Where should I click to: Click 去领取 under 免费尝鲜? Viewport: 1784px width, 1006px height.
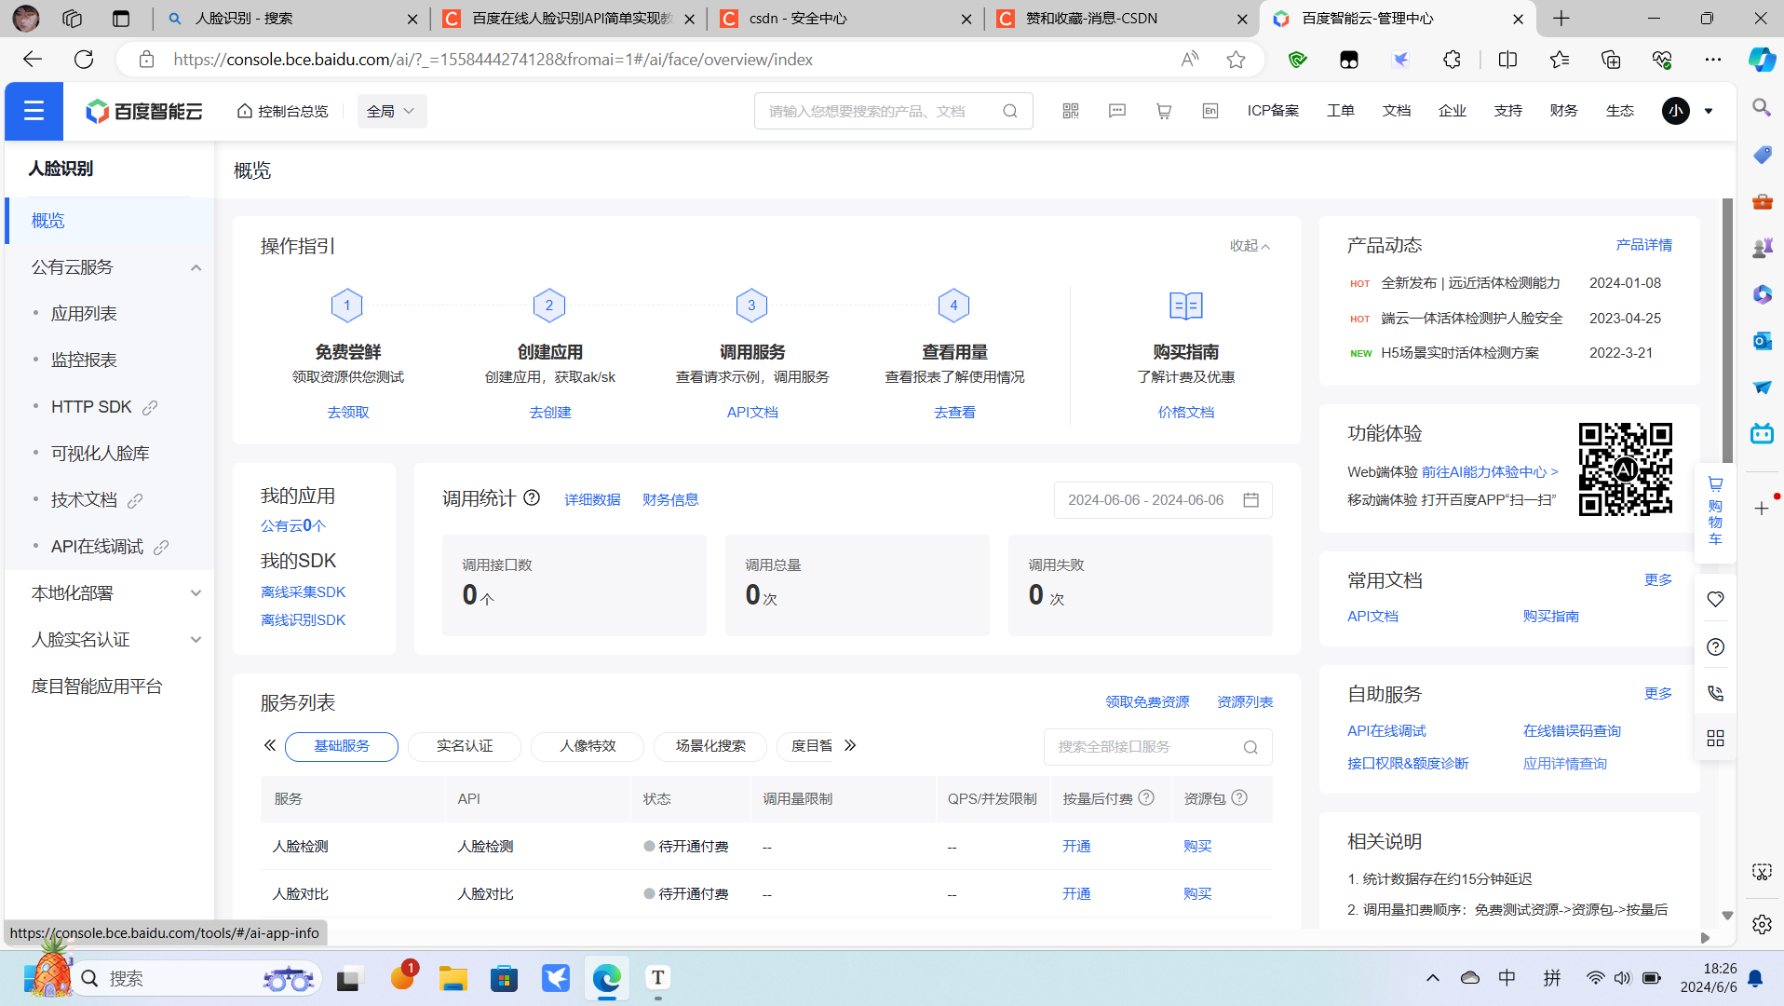348,413
